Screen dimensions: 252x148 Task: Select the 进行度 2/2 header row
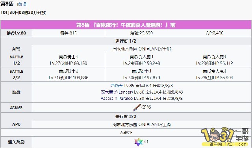pos(126,117)
